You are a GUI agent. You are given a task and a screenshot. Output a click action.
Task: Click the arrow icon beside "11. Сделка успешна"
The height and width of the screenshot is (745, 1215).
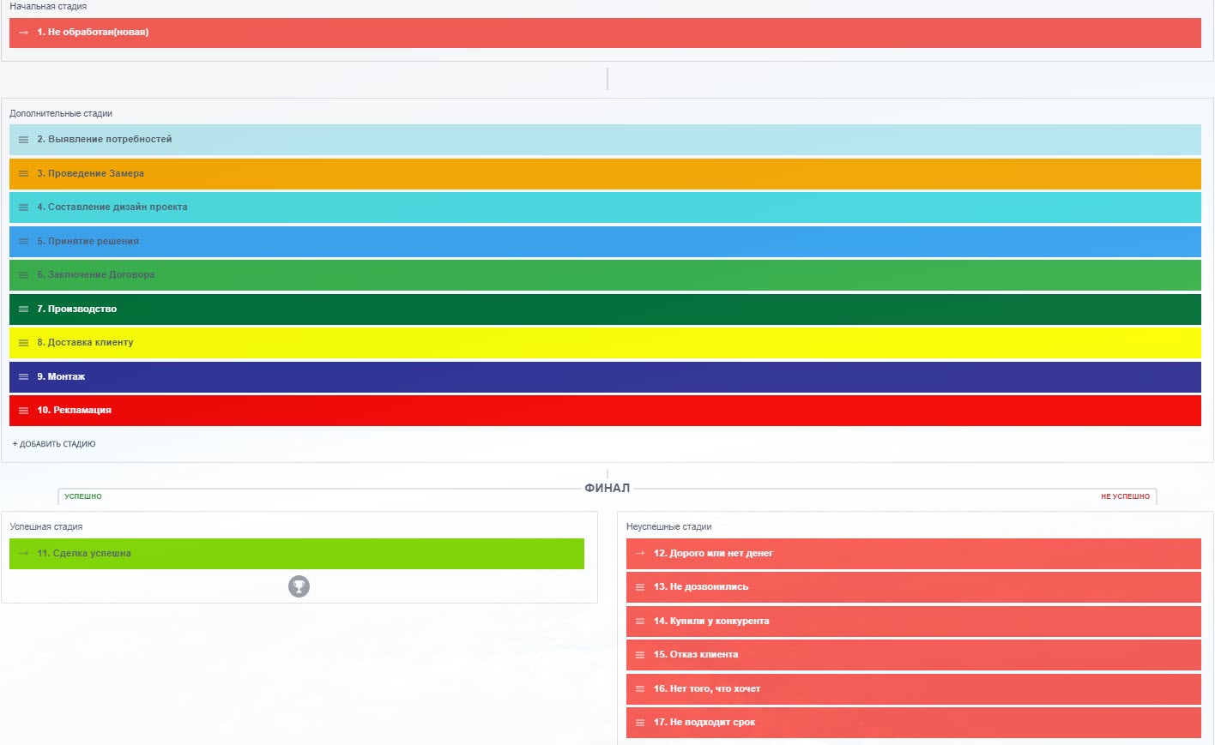(24, 554)
